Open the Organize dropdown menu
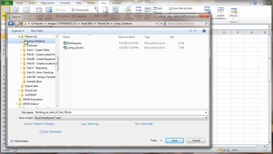Viewport: 273px width, 154px height. pyautogui.click(x=18, y=31)
